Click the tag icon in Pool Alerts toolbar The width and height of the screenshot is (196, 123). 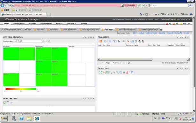pos(128,41)
